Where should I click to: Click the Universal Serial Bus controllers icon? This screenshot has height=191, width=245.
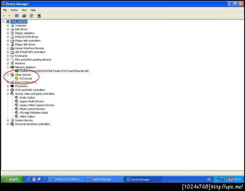pos(12,124)
